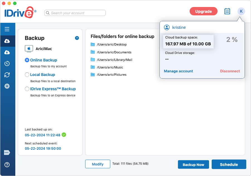Open the activity log notes icon
The width and height of the screenshot is (251, 176).
tap(227, 11)
